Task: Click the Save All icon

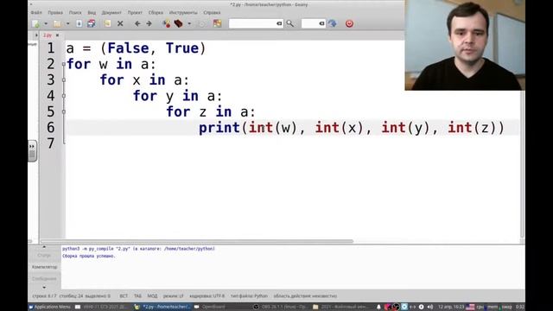Action: [92, 23]
